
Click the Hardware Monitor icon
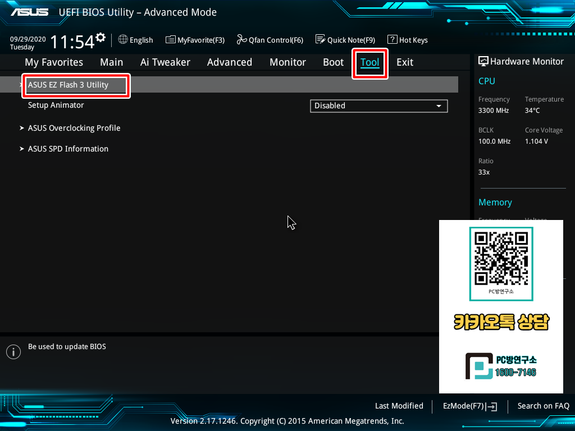(483, 61)
